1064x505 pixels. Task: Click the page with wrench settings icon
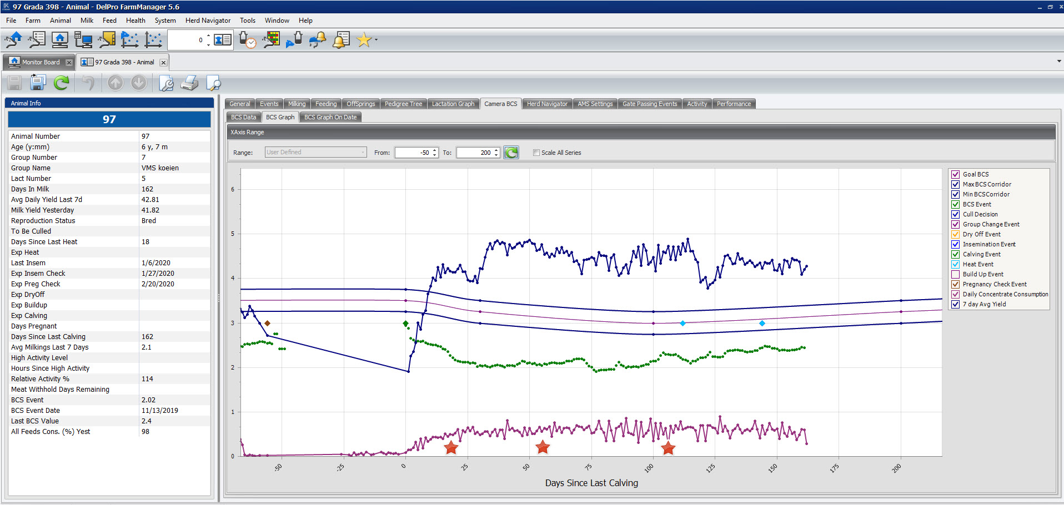click(166, 83)
